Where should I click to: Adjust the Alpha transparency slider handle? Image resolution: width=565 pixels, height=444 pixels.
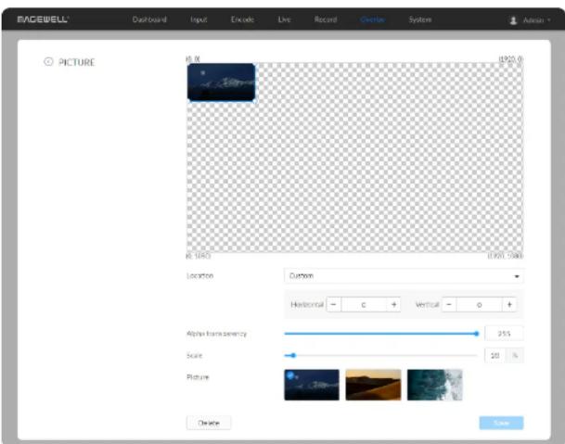pyautogui.click(x=476, y=334)
